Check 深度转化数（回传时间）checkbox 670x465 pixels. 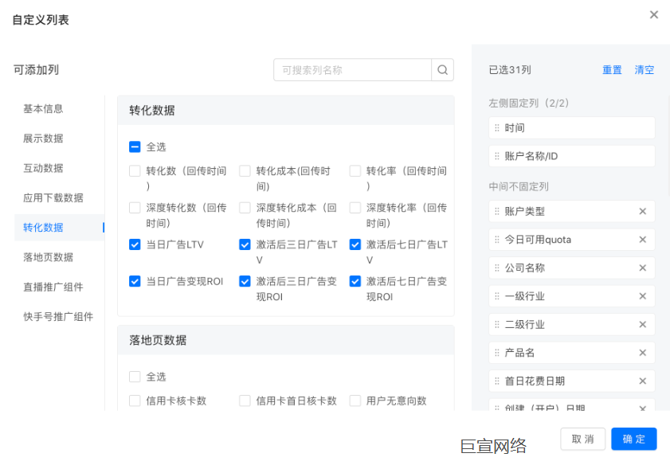(x=135, y=208)
